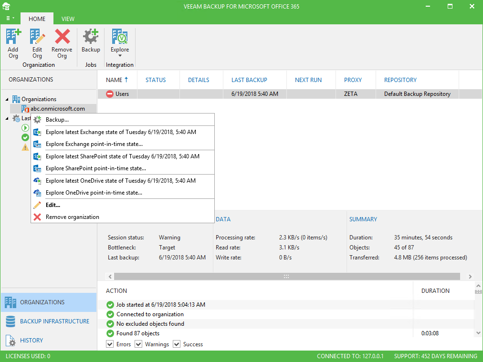
Task: Select the Warning yellow triangle tree icon
Action: 25,147
